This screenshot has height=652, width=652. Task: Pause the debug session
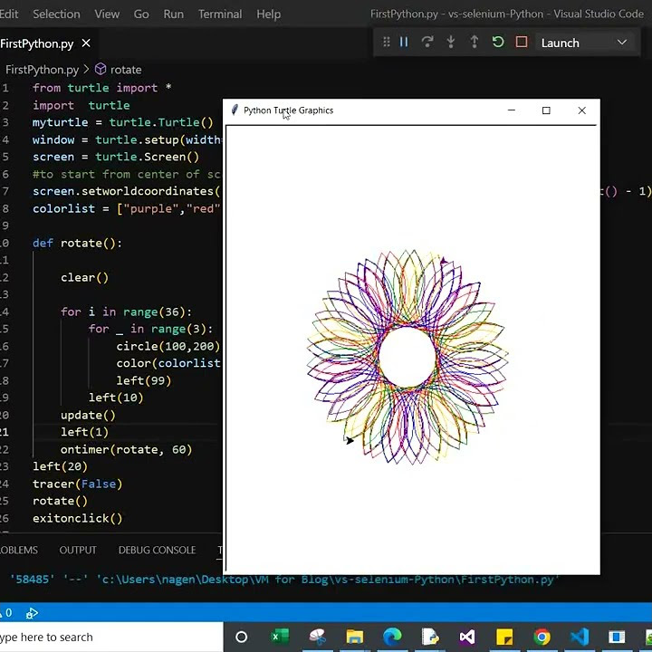(404, 42)
